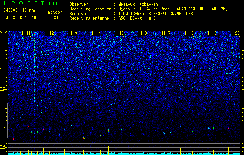Click the strong meteor echo just before 1115
Viewport: 244px width, 155px height.
(108, 130)
